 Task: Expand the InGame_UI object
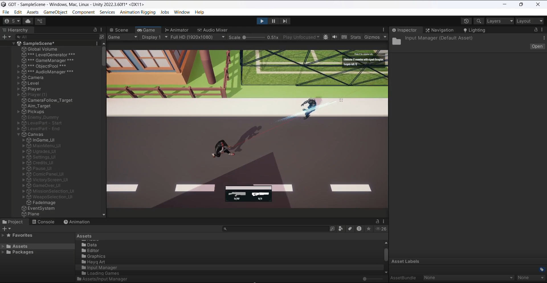(x=24, y=140)
